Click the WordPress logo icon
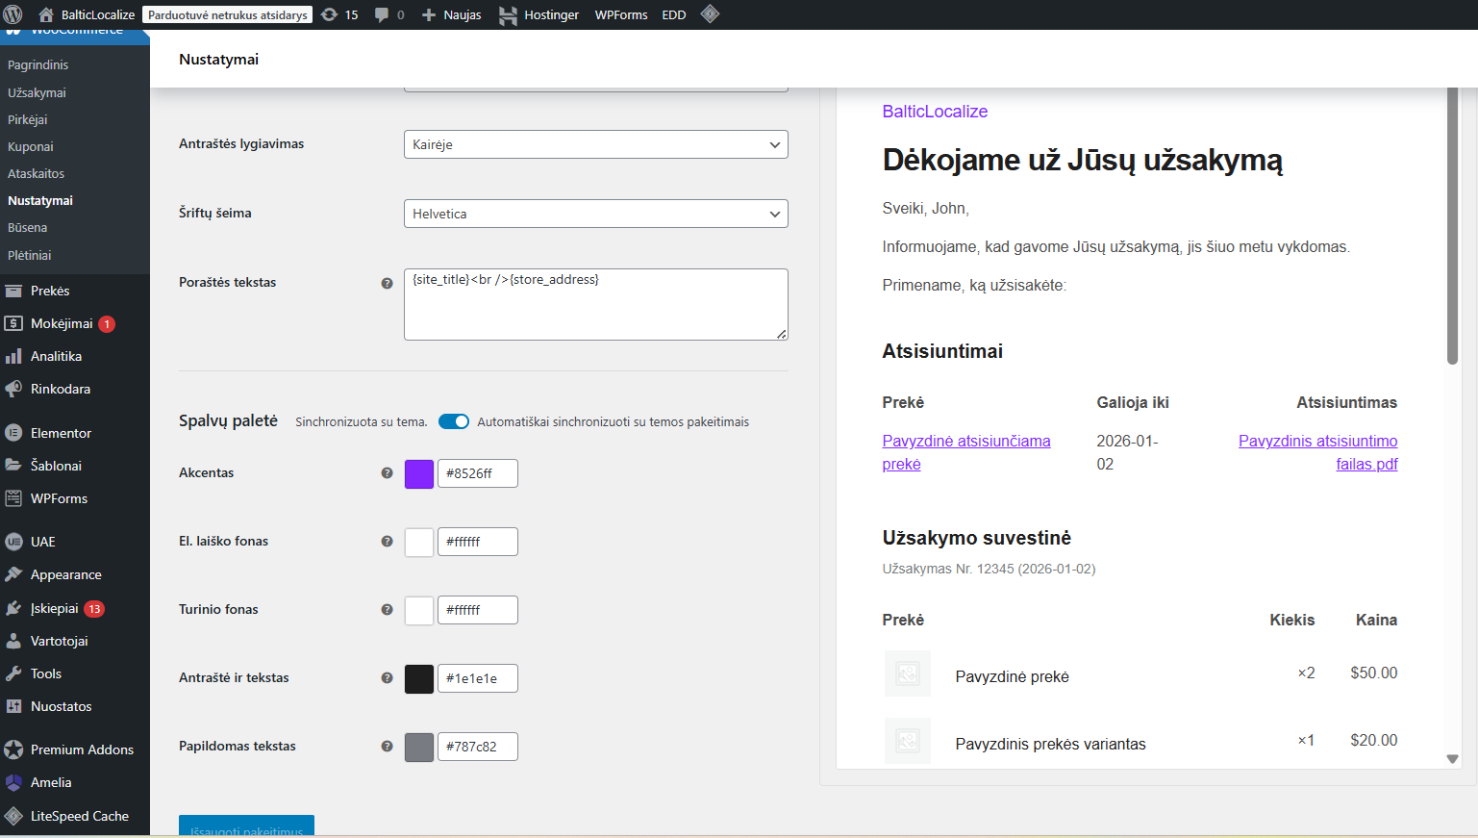Viewport: 1478px width, 838px height. (x=13, y=14)
